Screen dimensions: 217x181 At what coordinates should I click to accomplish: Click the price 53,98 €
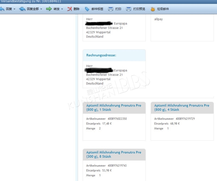pos(107,170)
